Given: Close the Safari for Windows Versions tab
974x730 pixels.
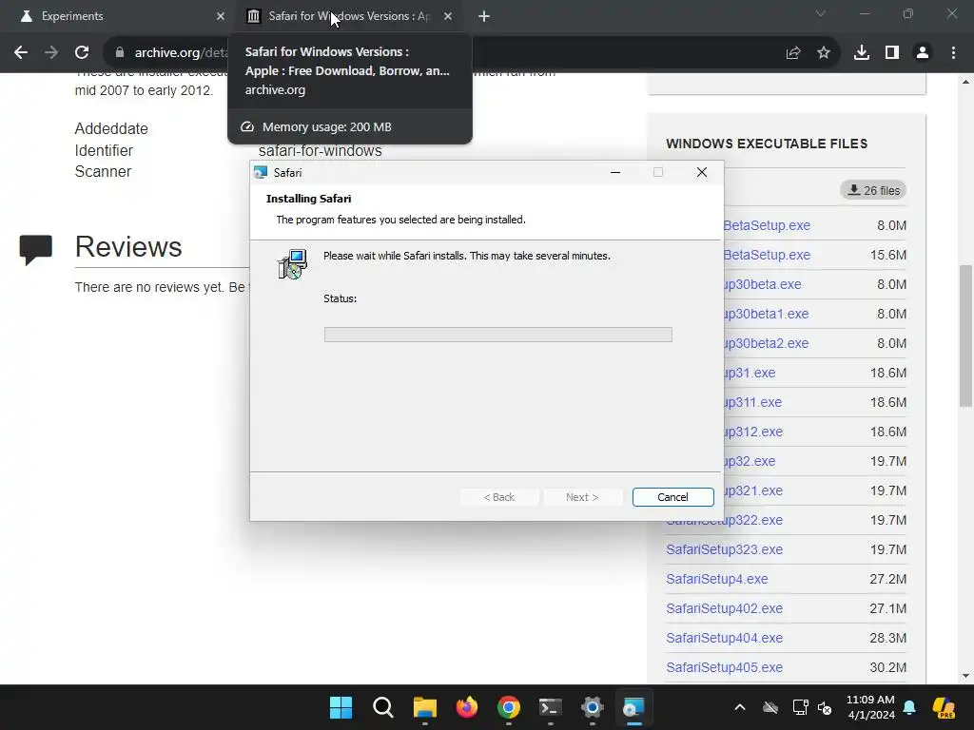Looking at the screenshot, I should click(x=448, y=16).
